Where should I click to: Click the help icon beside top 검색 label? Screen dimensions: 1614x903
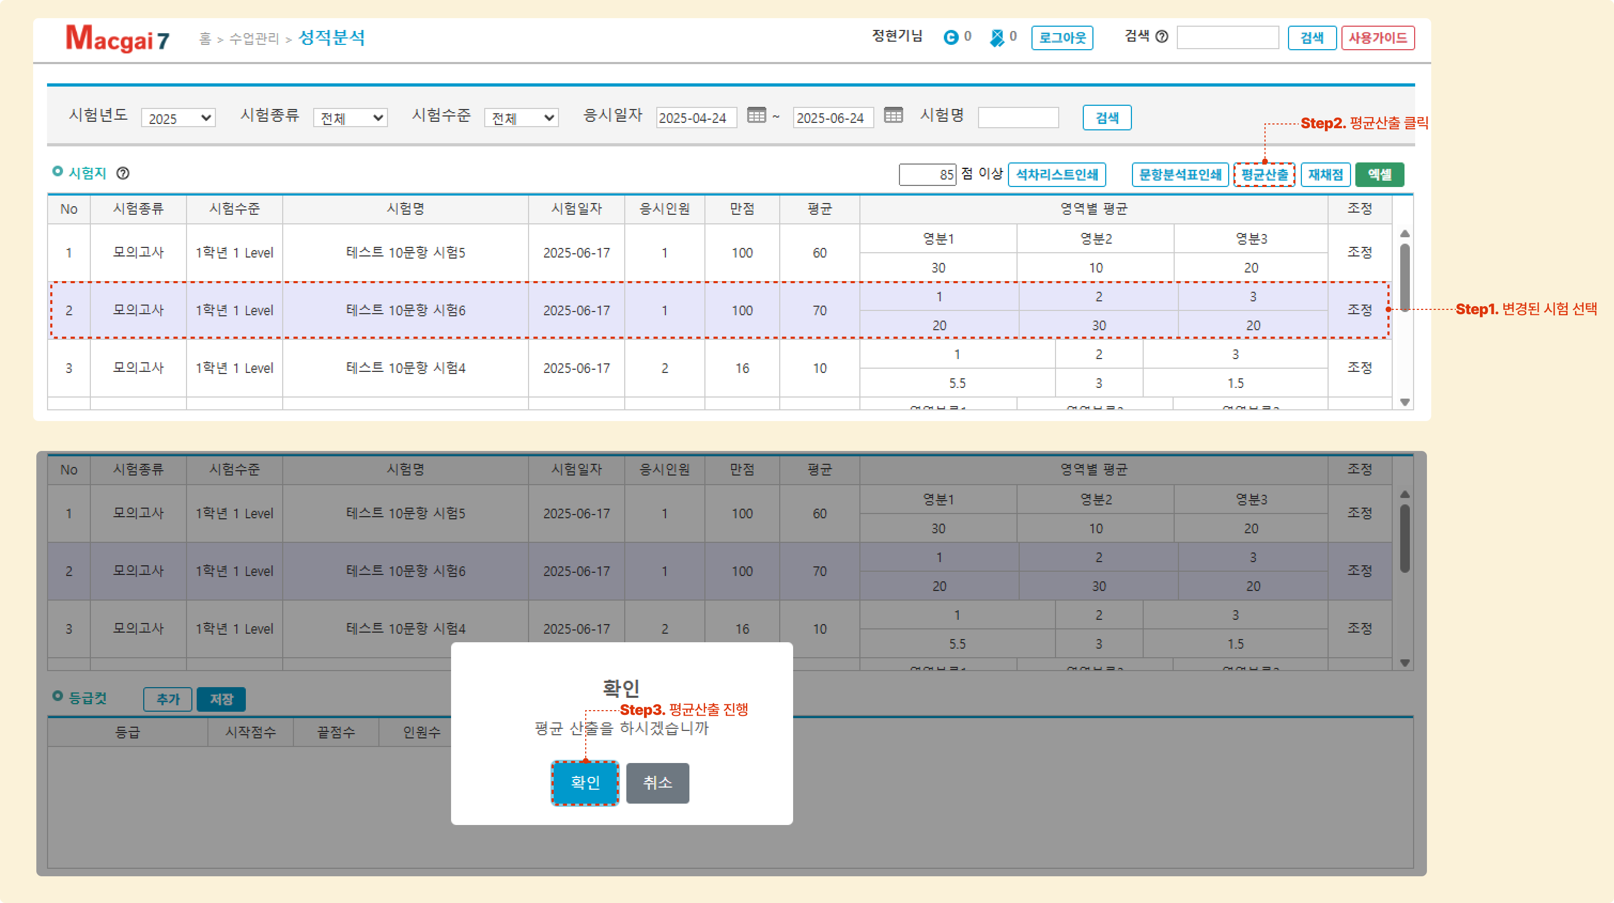[1162, 37]
